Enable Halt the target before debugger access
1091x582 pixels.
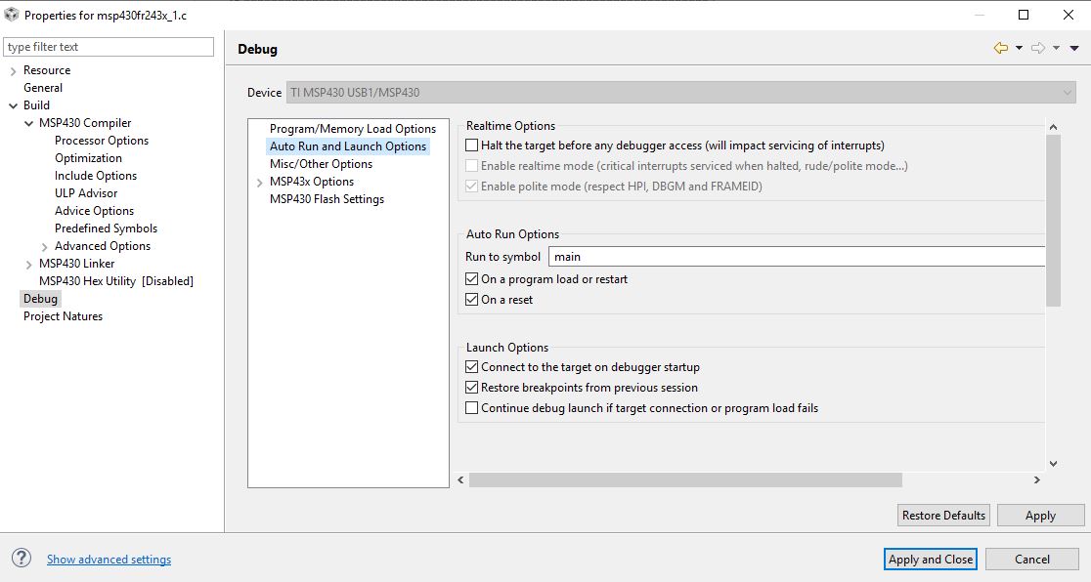coord(472,145)
